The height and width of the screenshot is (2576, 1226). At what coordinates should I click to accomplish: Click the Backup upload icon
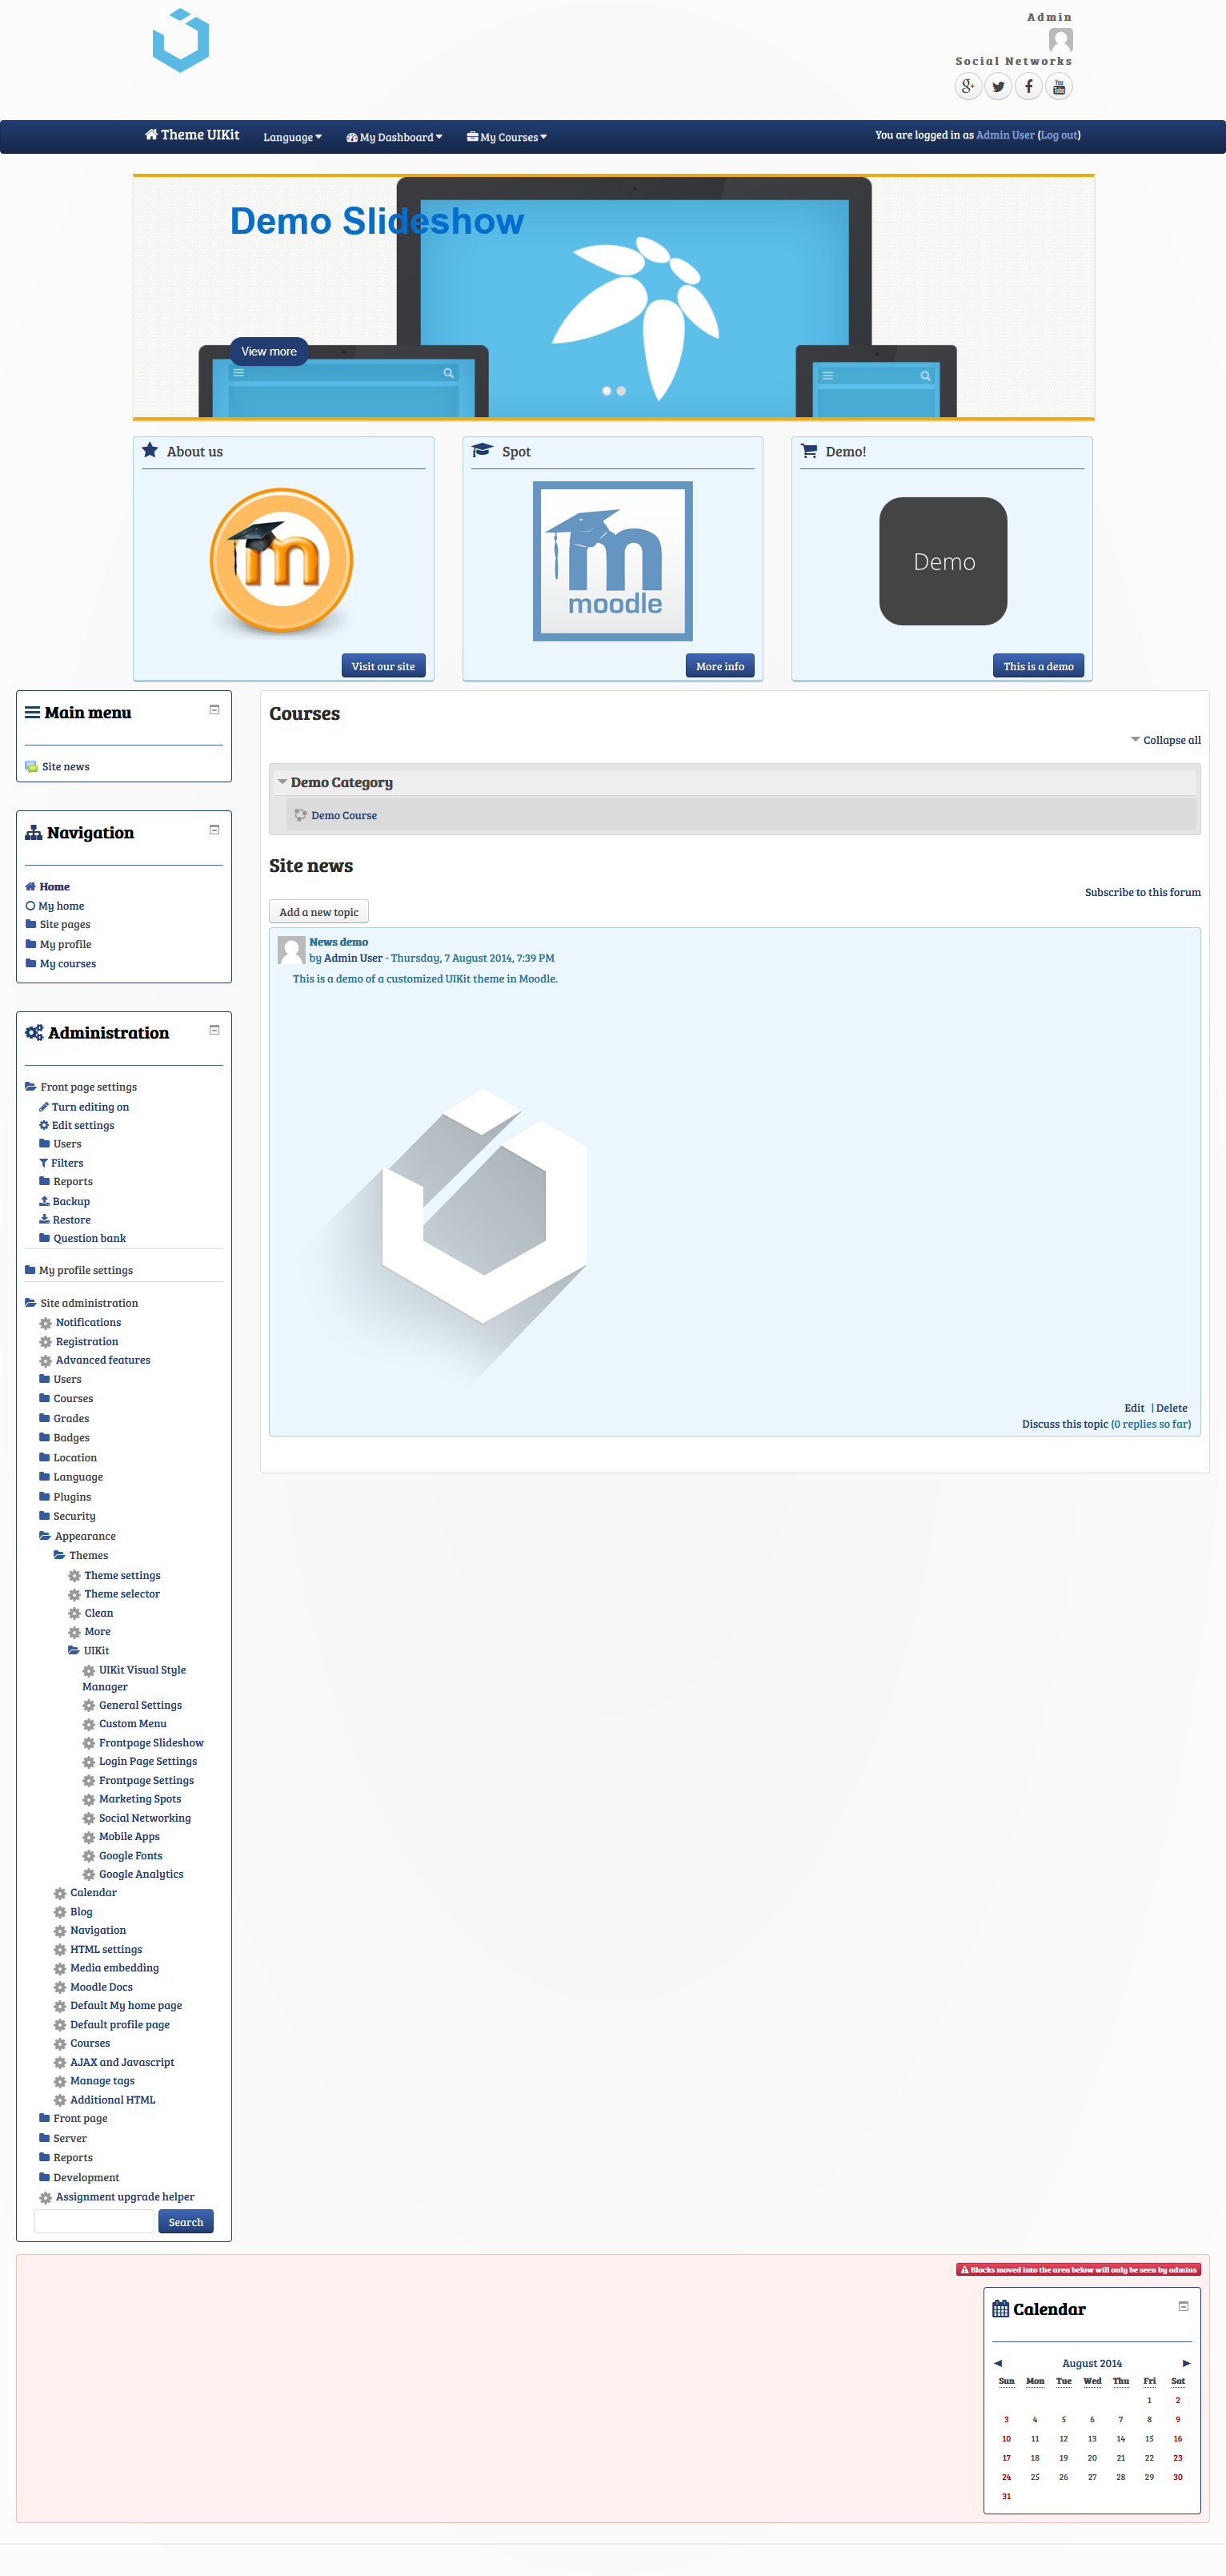44,1201
